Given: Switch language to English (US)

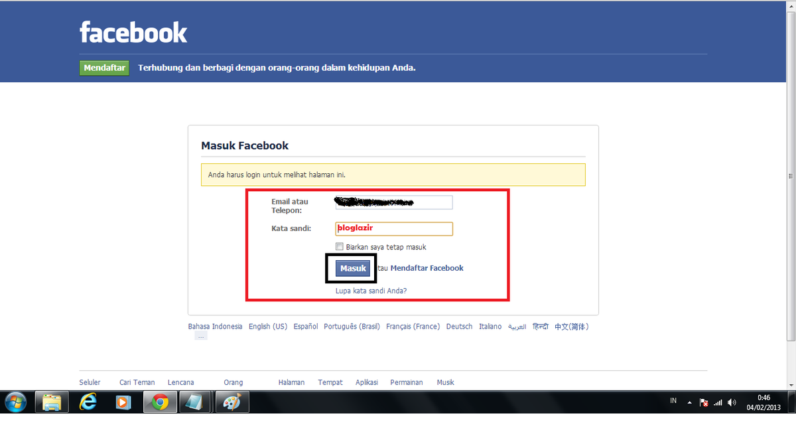Looking at the screenshot, I should (268, 327).
